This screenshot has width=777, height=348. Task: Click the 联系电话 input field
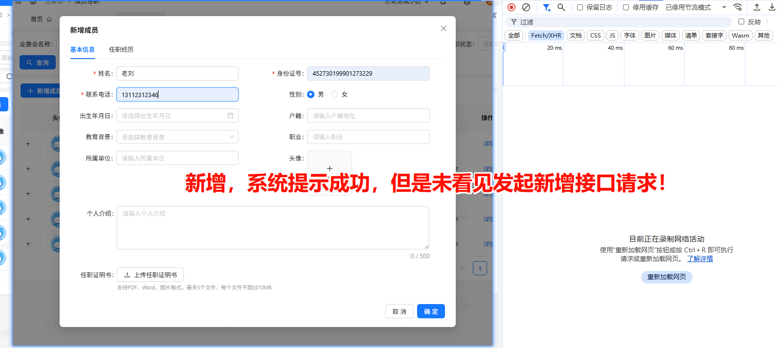[x=178, y=94]
